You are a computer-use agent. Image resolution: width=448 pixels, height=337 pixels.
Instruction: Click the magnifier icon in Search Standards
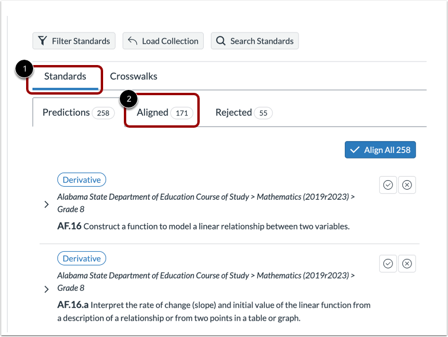(221, 41)
